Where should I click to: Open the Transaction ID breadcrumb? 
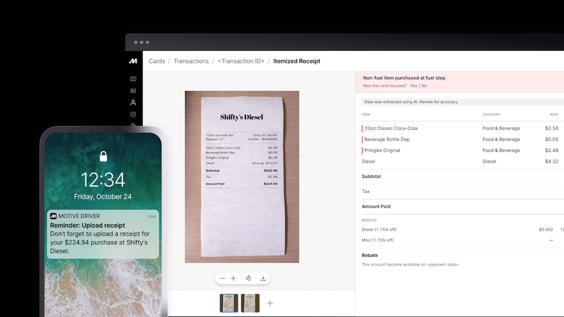coord(241,61)
